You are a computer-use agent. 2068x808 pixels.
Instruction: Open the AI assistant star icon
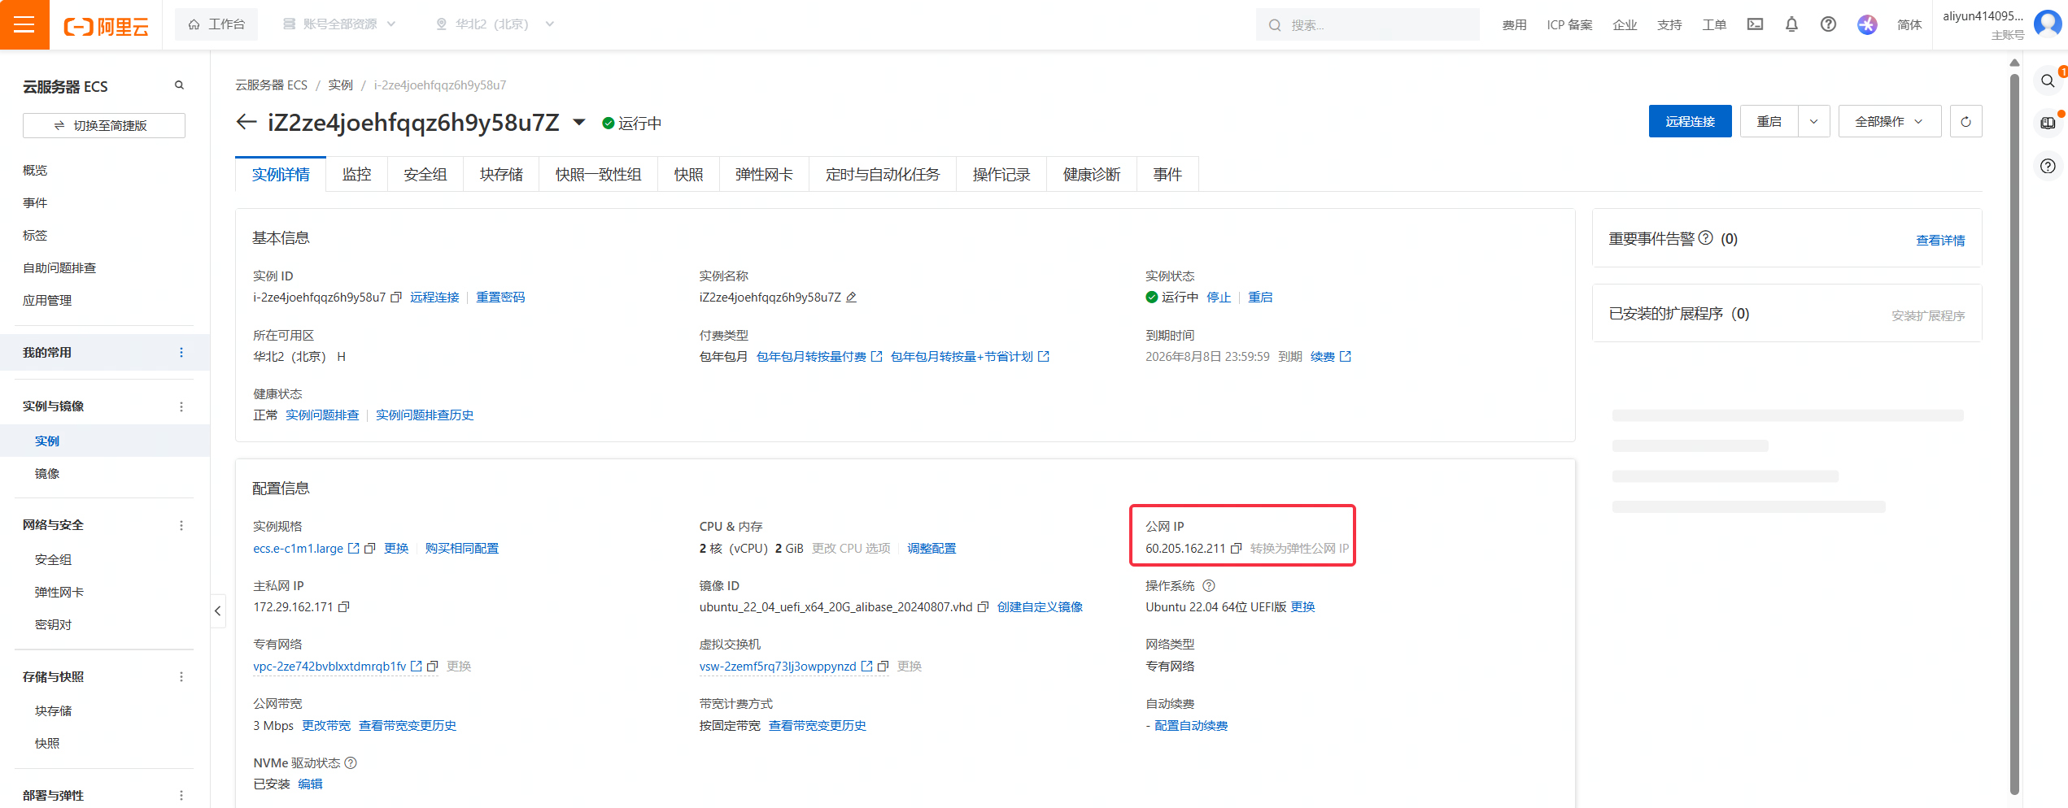coord(1867,24)
